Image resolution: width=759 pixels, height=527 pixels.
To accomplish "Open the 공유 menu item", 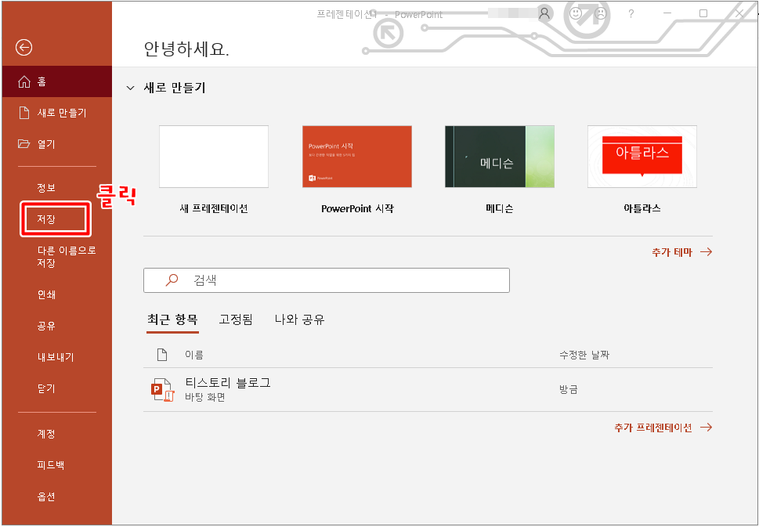I will point(46,326).
